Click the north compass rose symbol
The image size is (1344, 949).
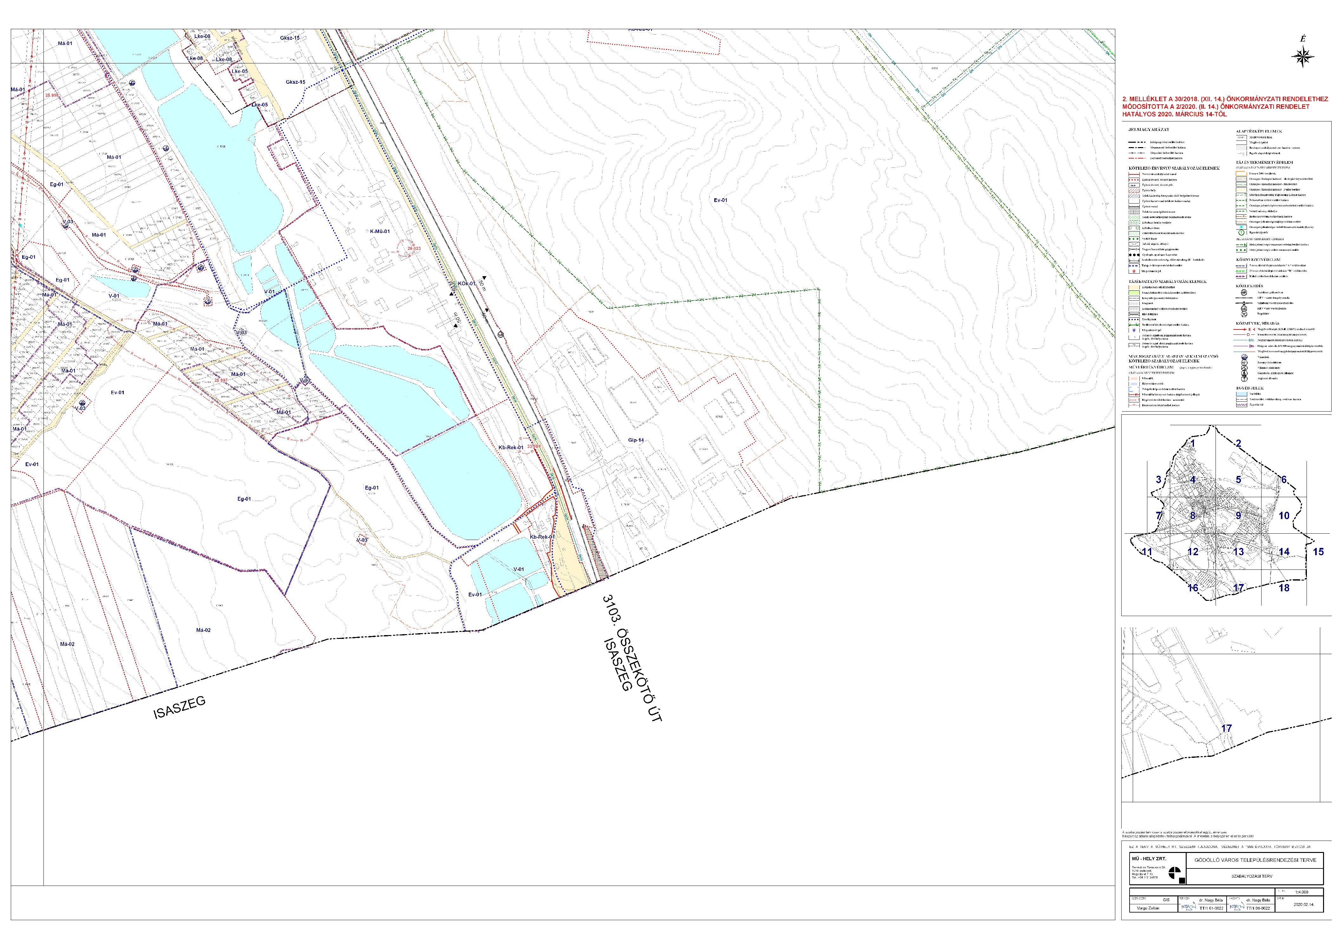click(x=1302, y=57)
